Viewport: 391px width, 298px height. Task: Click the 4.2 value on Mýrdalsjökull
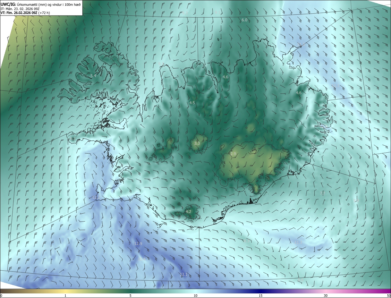tap(188, 211)
